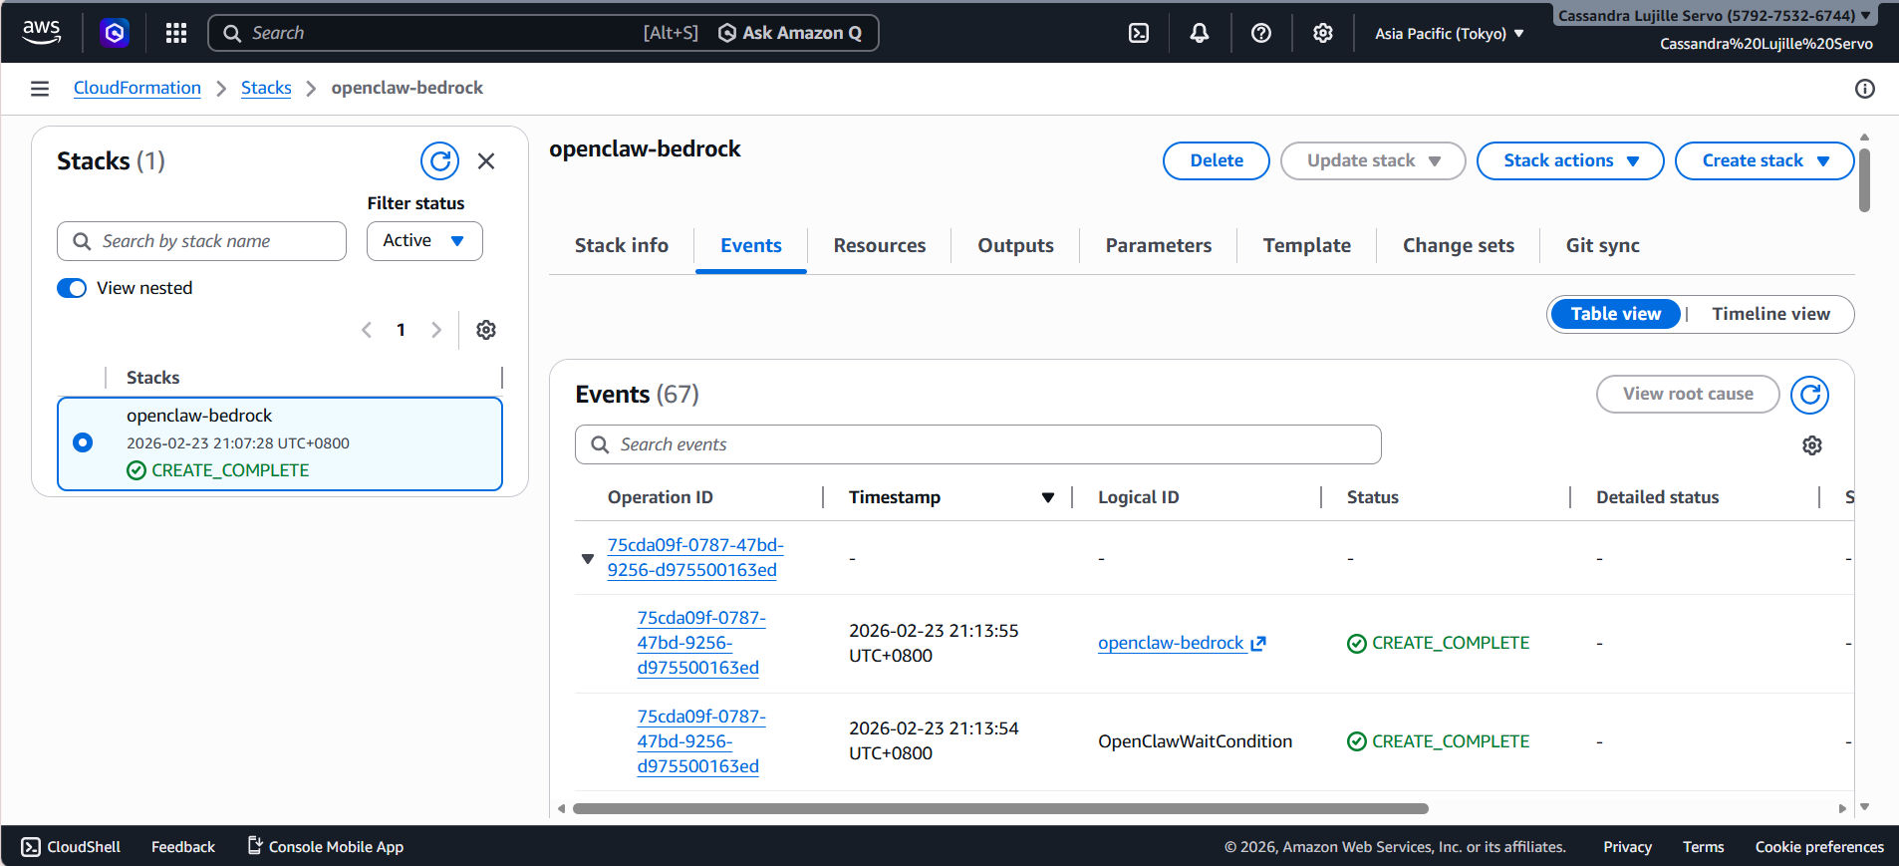Go to CloudFormation breadcrumb
This screenshot has height=866, width=1899.
click(x=137, y=88)
